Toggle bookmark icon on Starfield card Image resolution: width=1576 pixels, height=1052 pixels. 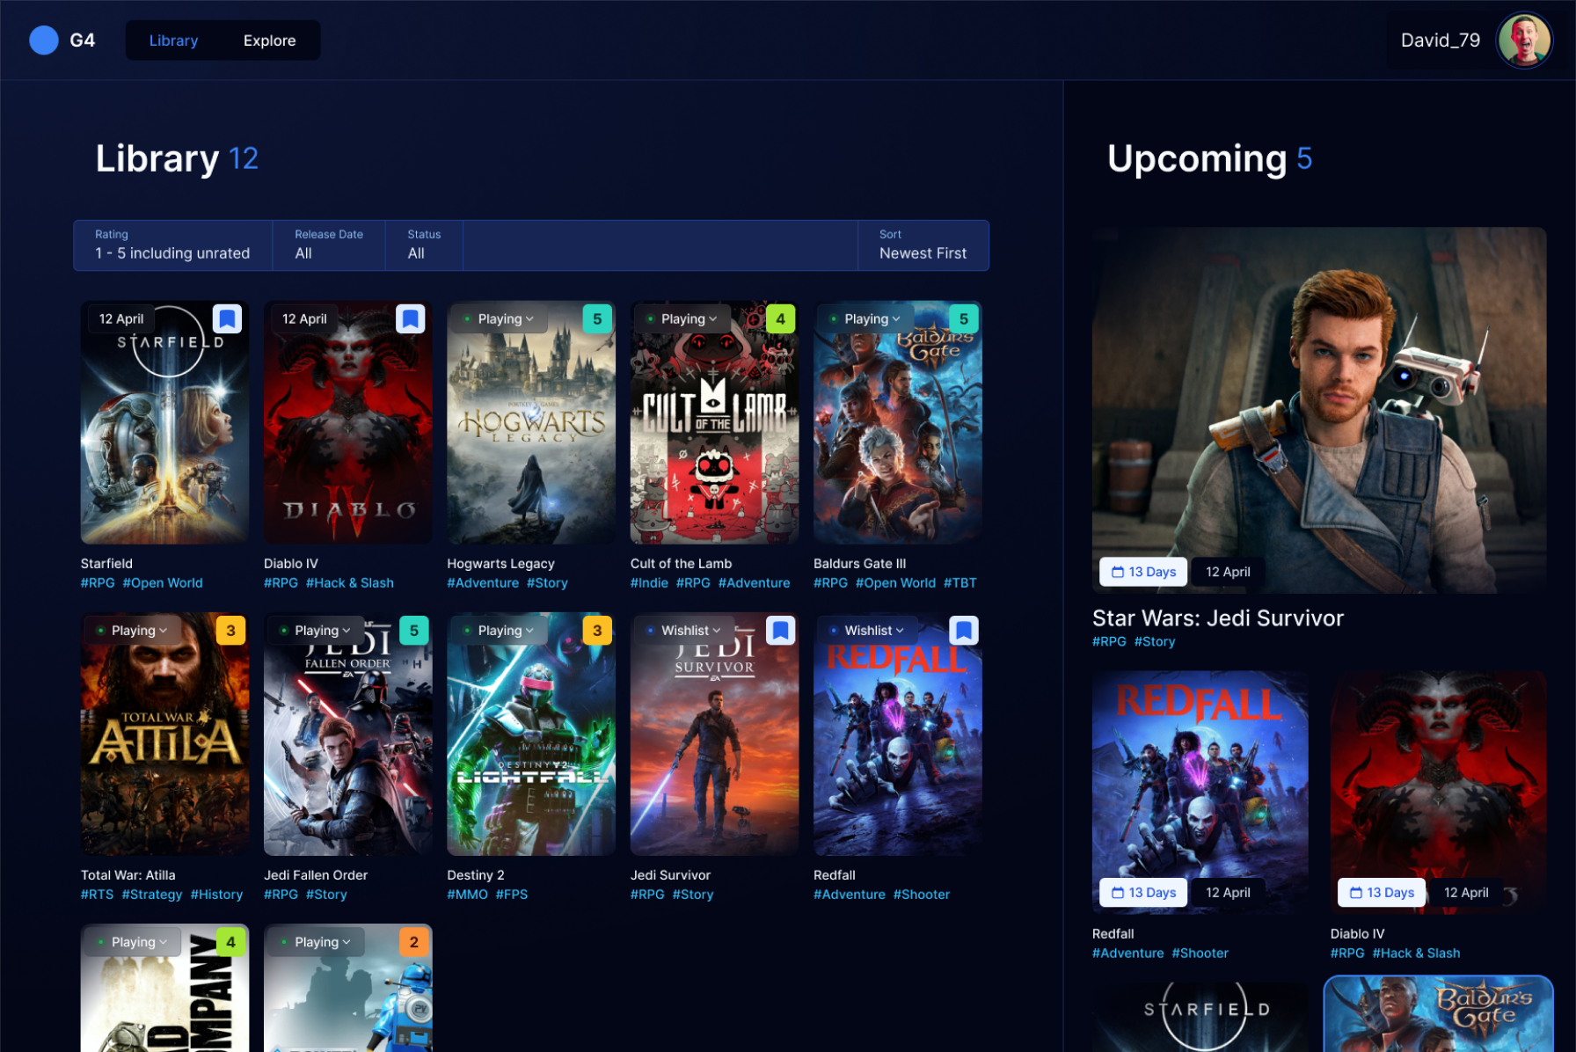228,318
